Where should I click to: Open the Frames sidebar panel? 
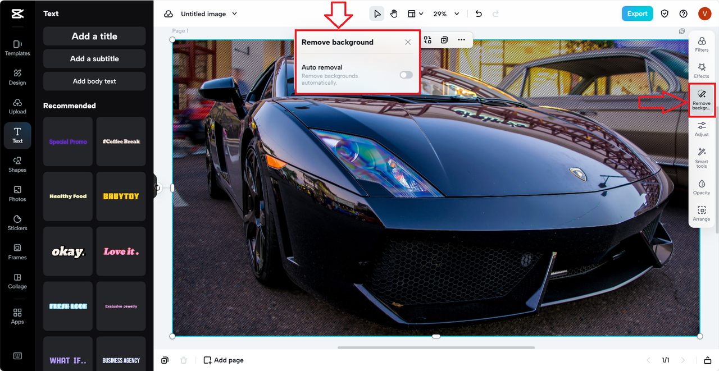[17, 252]
